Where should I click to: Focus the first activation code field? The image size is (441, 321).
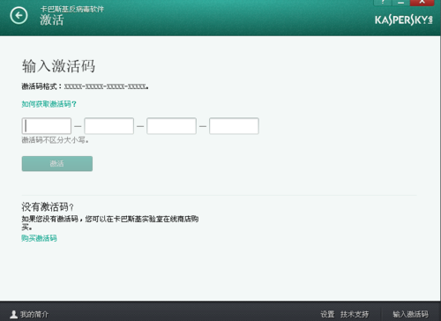(47, 126)
